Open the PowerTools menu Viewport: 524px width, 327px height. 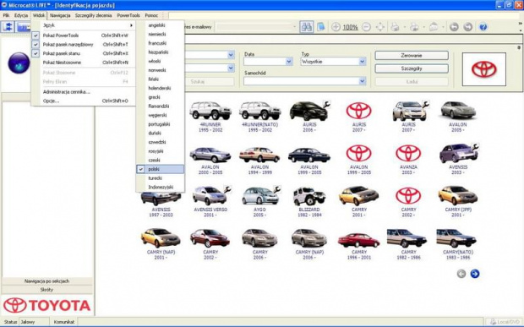128,15
